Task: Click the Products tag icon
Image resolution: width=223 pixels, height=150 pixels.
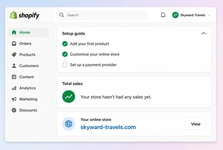Action: click(x=14, y=55)
